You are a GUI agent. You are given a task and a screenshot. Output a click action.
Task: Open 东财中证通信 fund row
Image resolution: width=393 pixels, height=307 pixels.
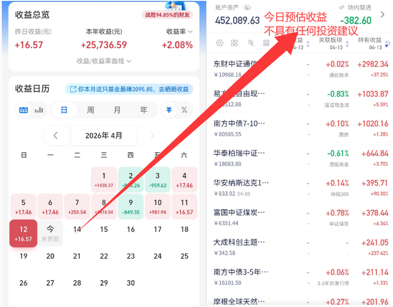tap(300, 68)
